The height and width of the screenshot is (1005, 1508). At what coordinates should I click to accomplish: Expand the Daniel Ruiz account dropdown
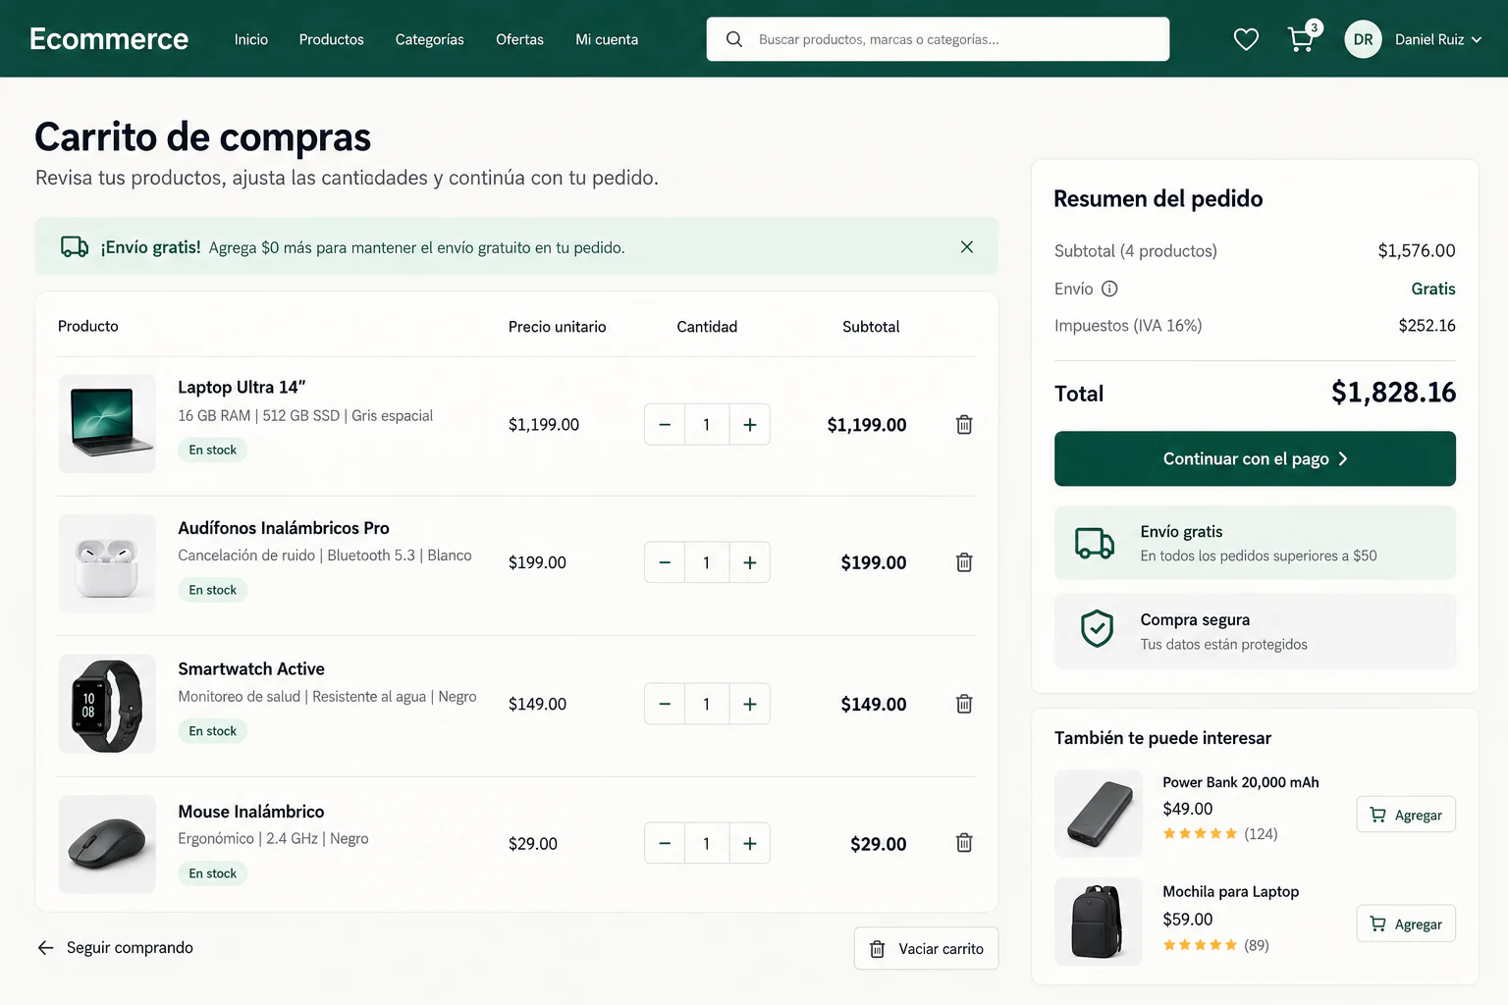pos(1438,39)
